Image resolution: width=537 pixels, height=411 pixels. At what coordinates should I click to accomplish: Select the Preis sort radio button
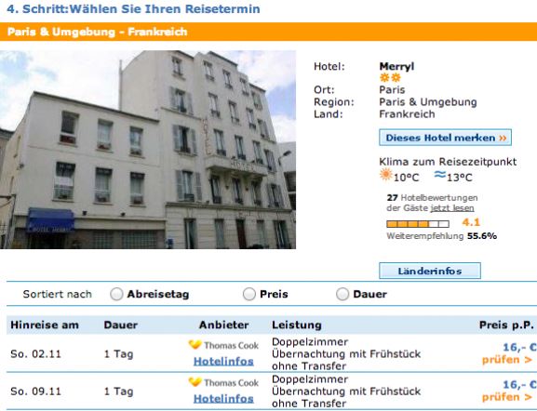pyautogui.click(x=249, y=294)
